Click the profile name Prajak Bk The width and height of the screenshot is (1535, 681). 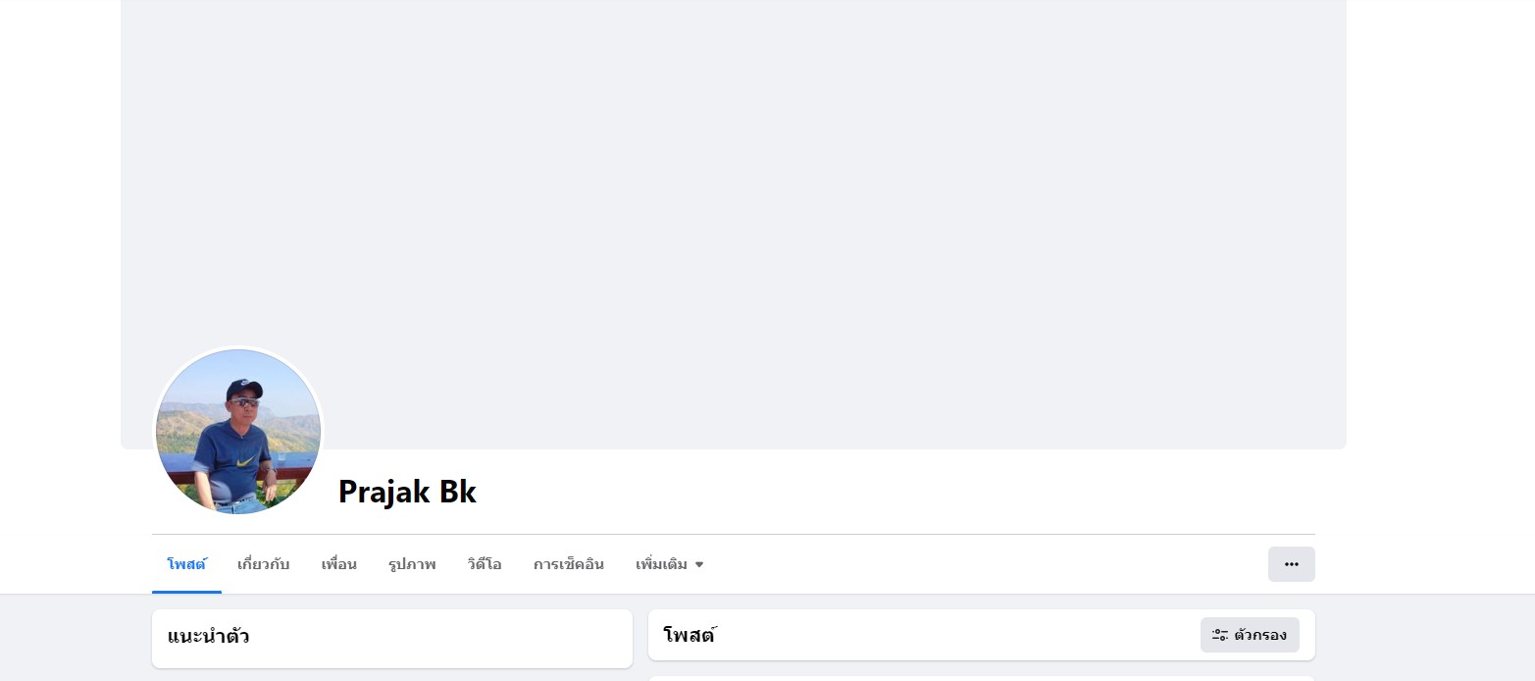[407, 492]
